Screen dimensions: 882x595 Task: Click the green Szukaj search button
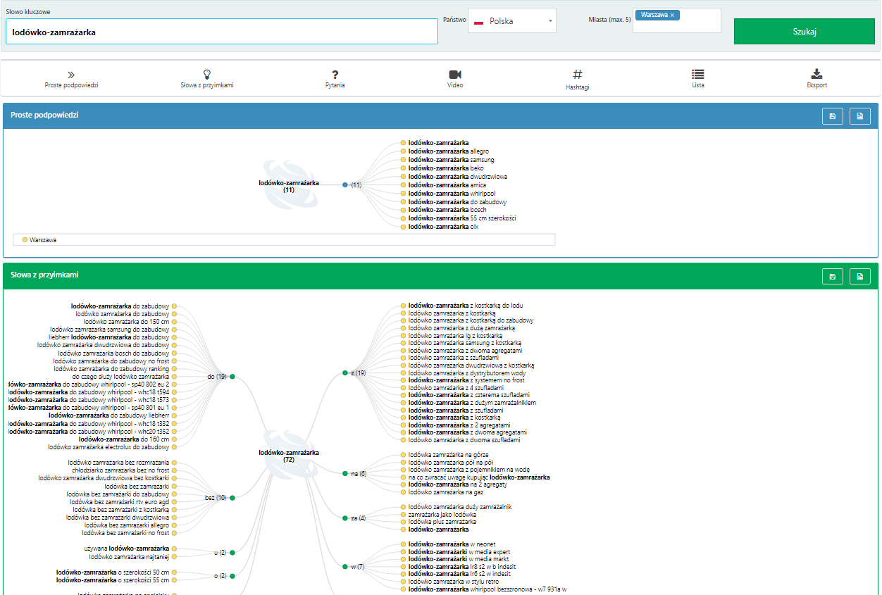tap(804, 32)
